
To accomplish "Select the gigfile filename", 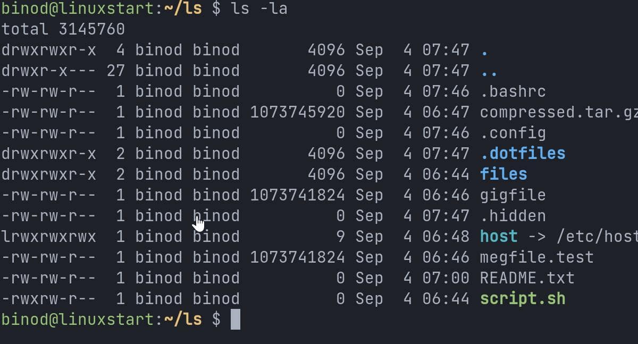I will pos(513,195).
